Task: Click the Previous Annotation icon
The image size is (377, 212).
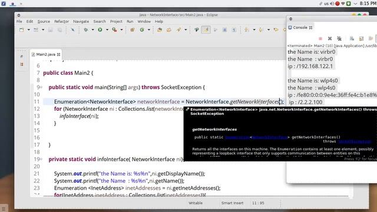Action: click(261, 30)
